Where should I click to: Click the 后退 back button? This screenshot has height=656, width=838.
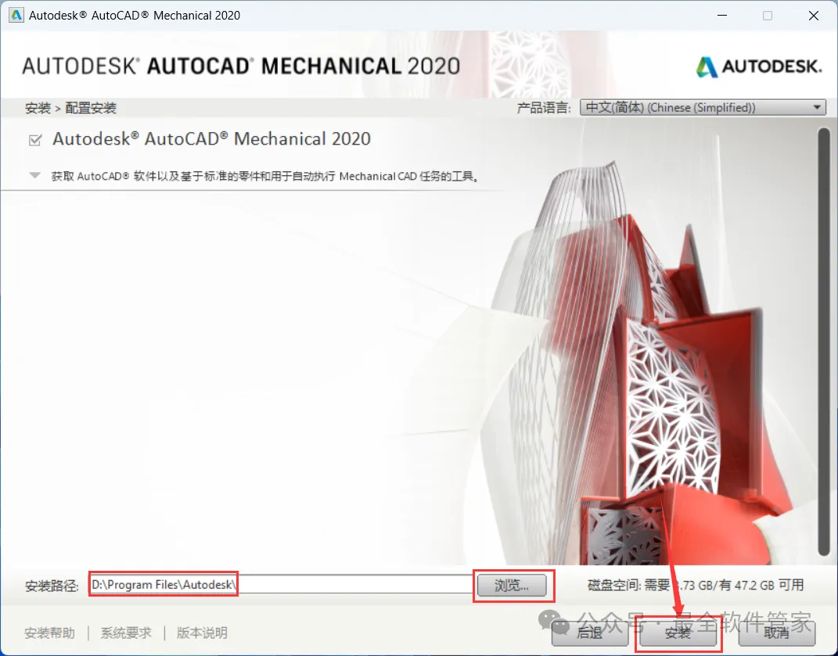point(590,633)
